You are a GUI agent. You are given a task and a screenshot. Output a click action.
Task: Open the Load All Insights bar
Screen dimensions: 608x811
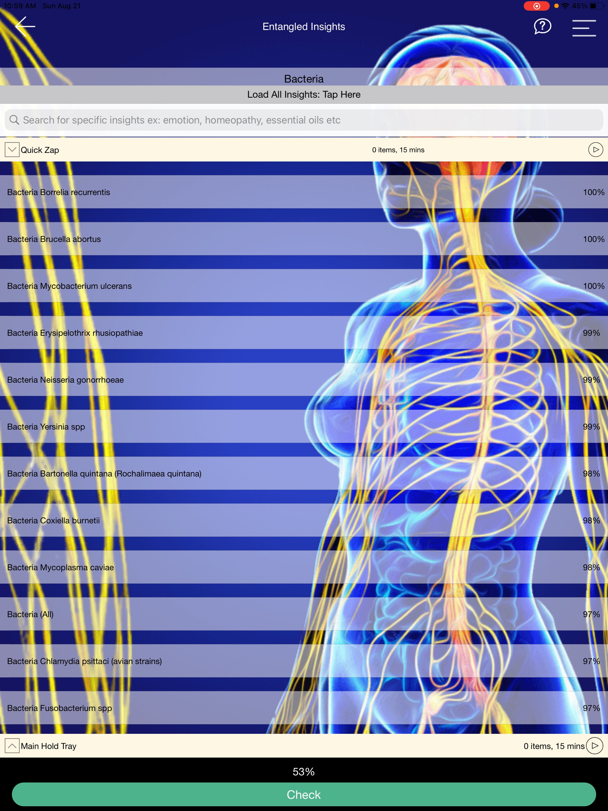(x=304, y=95)
